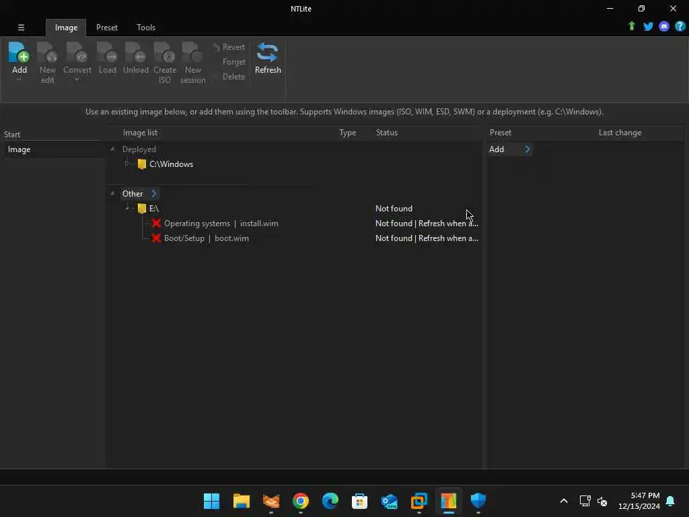Select the E:\ folder icon
This screenshot has width=689, height=517.
[x=141, y=209]
